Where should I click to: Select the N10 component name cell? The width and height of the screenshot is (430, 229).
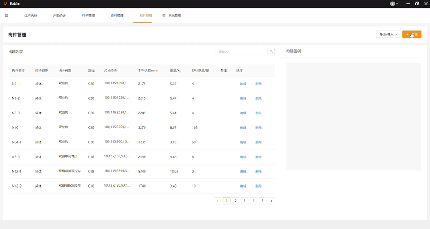pyautogui.click(x=15, y=127)
